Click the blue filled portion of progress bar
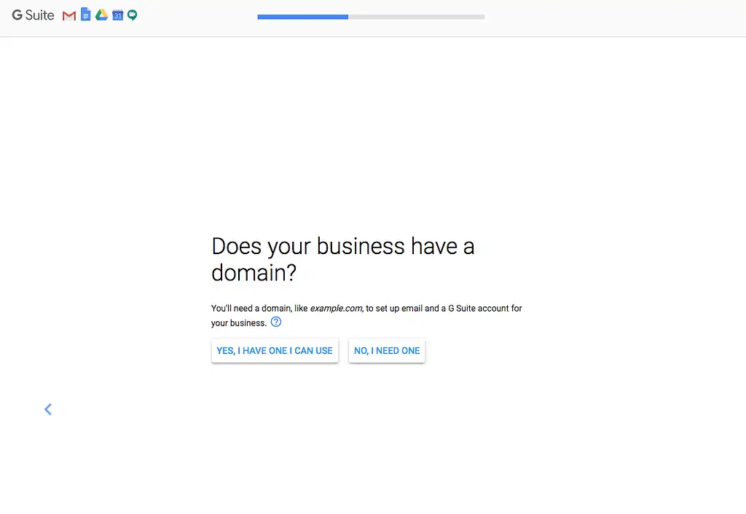Screen dimensions: 746x514 click(x=302, y=17)
